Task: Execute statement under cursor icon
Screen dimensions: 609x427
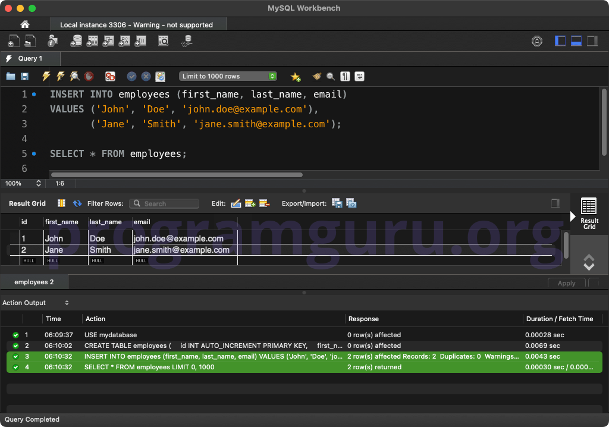Action: tap(60, 76)
